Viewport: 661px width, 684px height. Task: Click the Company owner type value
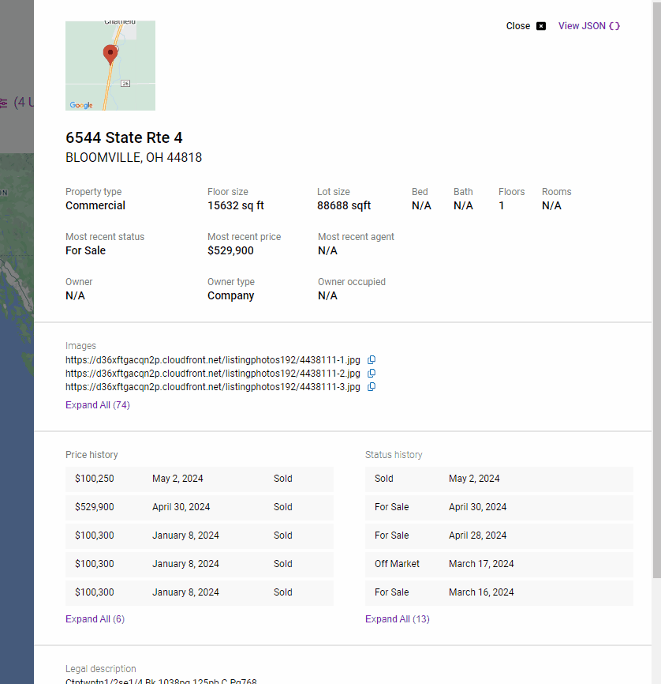tap(231, 295)
